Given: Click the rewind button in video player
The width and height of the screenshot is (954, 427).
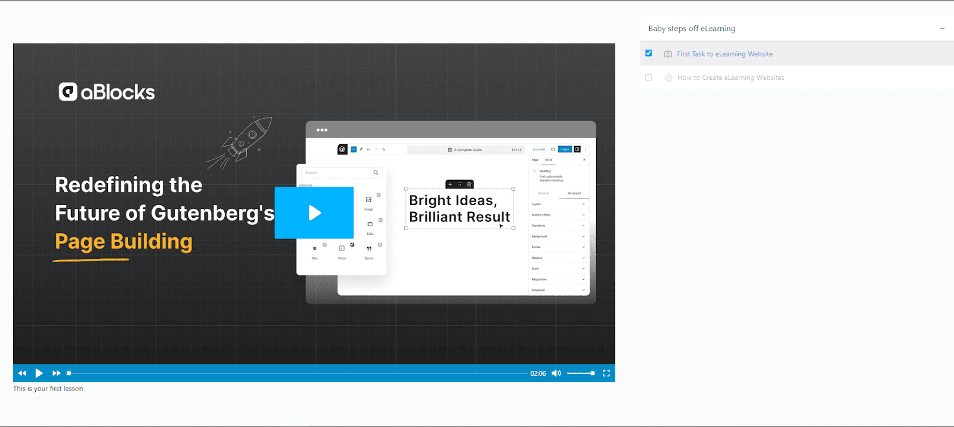Looking at the screenshot, I should point(22,373).
